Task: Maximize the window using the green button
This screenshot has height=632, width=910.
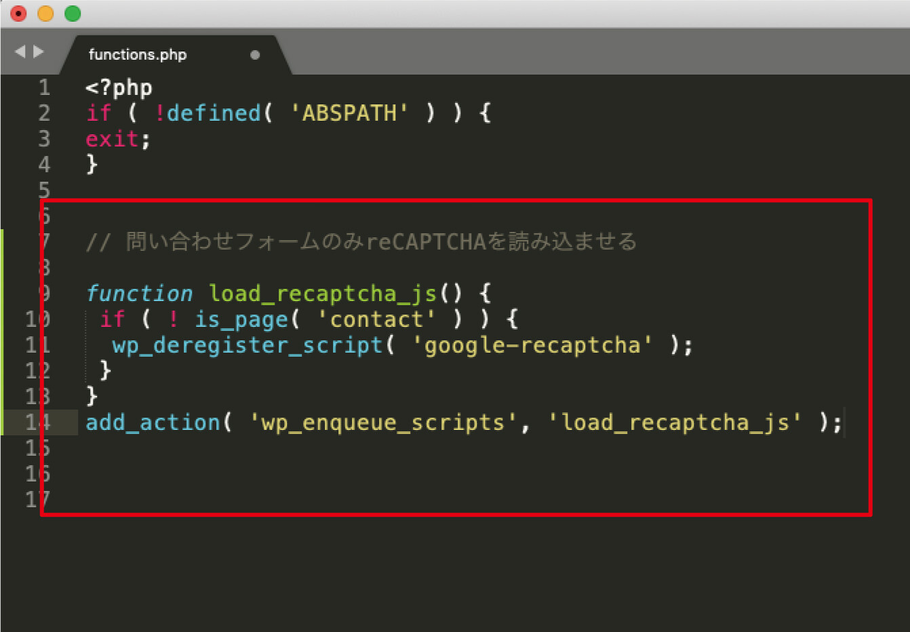Action: pyautogui.click(x=73, y=13)
